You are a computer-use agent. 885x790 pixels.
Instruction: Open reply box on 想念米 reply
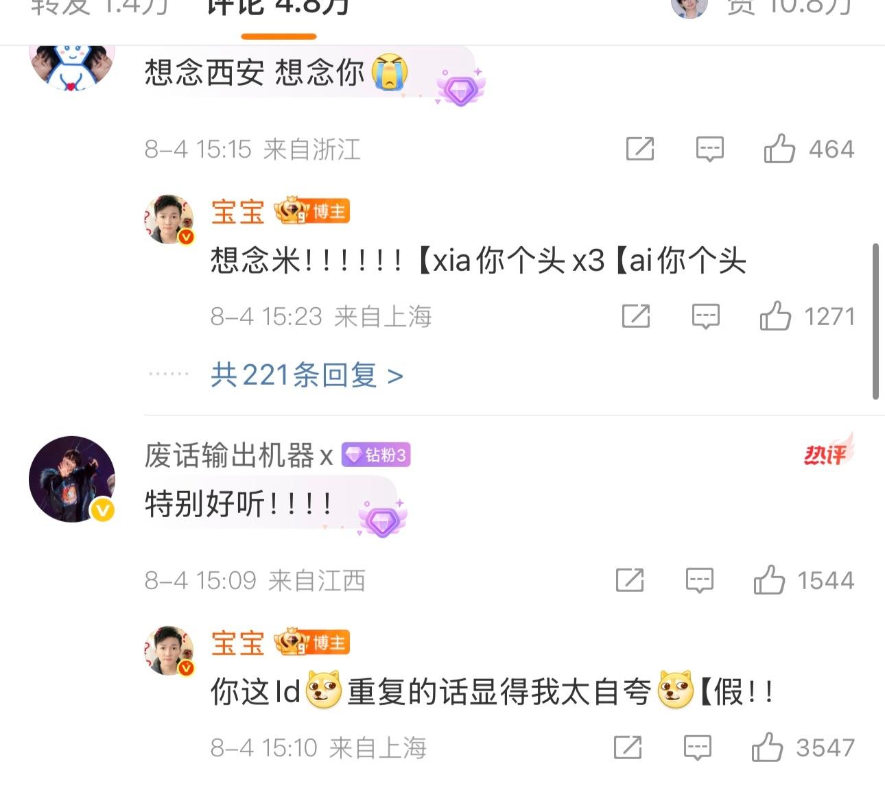(x=705, y=316)
